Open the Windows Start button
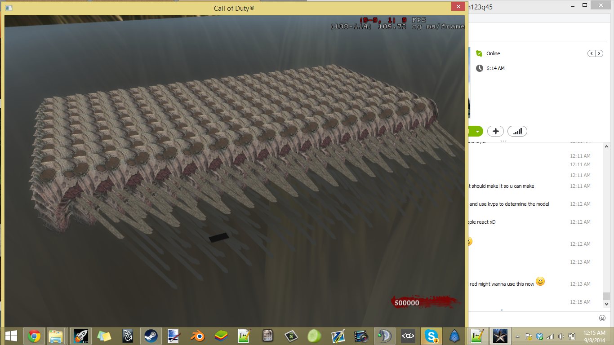The width and height of the screenshot is (614, 345). [x=11, y=336]
